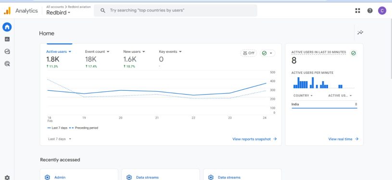This screenshot has width=392, height=180.
Task: Open the Active users metric dropdown
Action: tap(59, 52)
